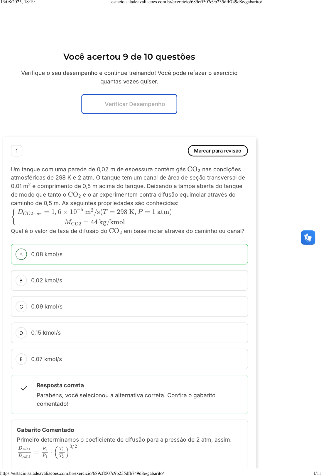
Task: Open the gabarito URL in page footer
Action: pyautogui.click(x=82, y=473)
